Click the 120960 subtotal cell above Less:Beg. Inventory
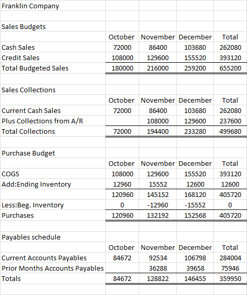This screenshot has width=247, height=295. coord(122,194)
